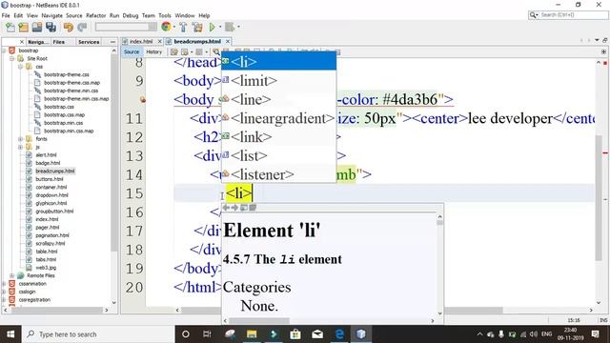Open Microsoft Edge from the taskbar
Image resolution: width=610 pixels, height=343 pixels.
tap(339, 334)
